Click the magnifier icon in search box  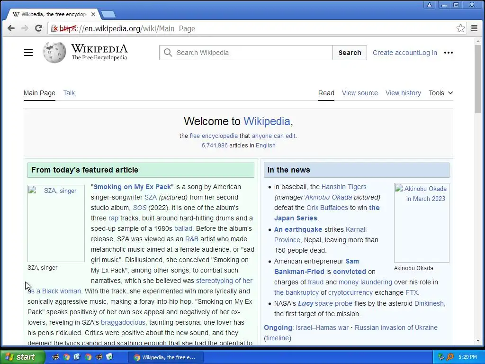[168, 53]
